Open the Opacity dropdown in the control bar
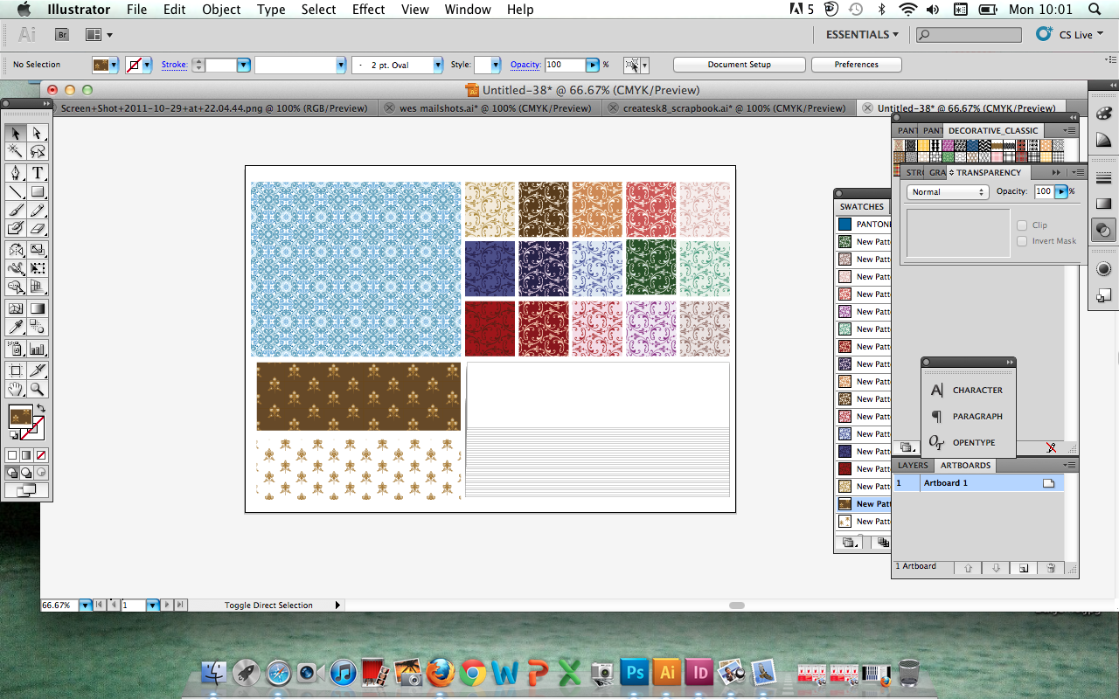This screenshot has height=699, width=1119. coord(593,64)
